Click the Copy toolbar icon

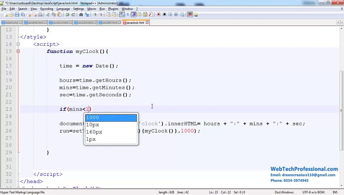pos(54,15)
